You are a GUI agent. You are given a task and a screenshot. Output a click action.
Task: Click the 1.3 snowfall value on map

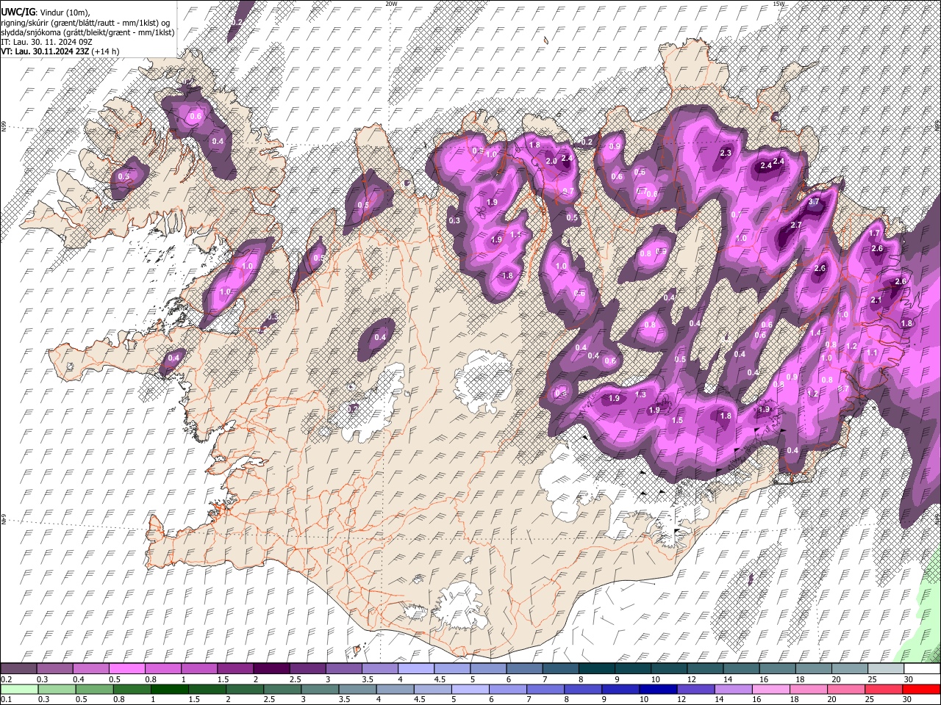tap(641, 394)
